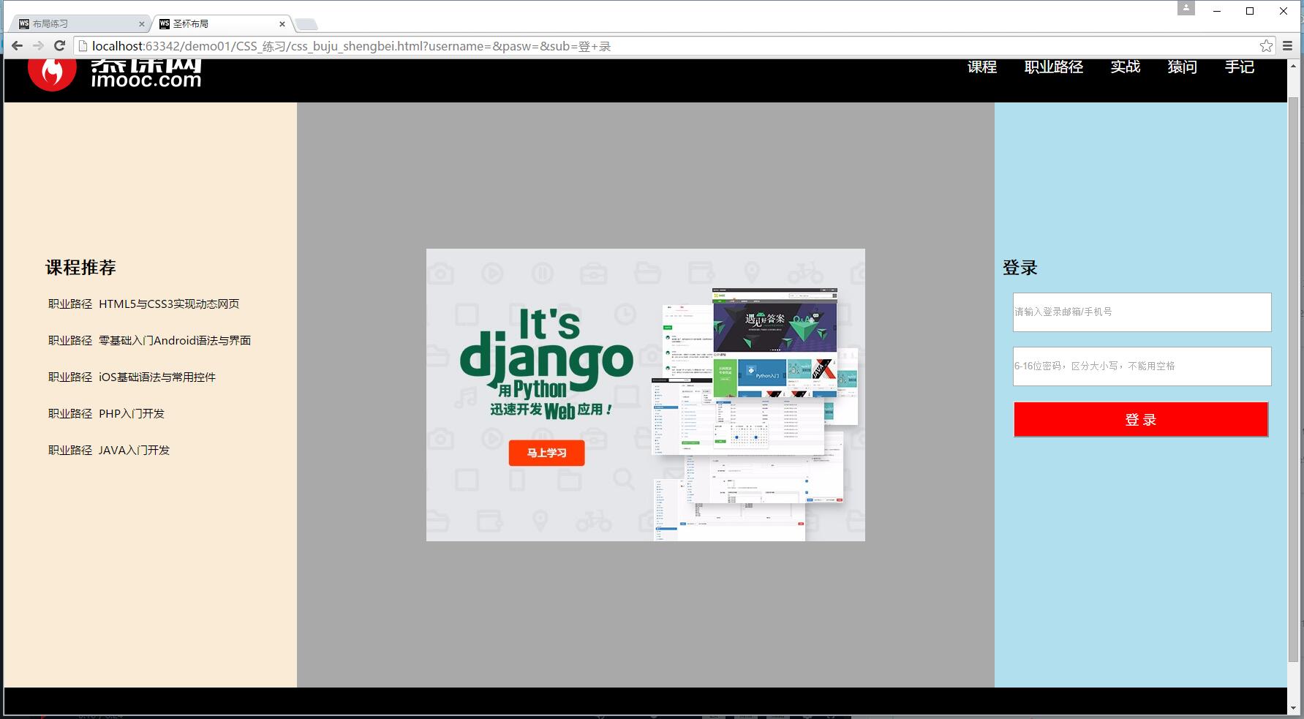Open 课程 in the top navigation
Screen dimensions: 1304x719
(x=981, y=67)
